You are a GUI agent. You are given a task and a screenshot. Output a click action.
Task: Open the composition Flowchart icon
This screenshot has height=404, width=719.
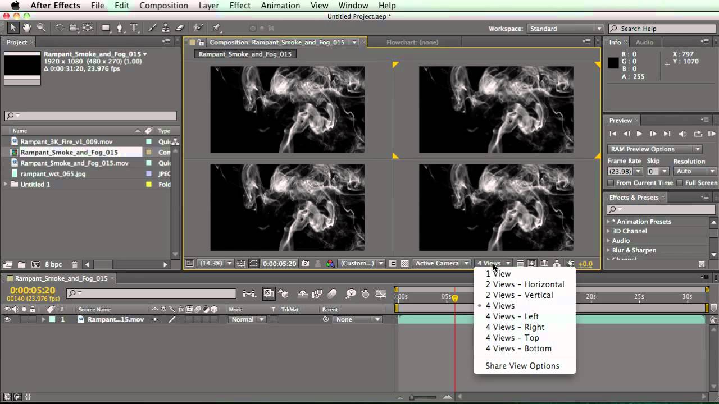click(x=557, y=263)
